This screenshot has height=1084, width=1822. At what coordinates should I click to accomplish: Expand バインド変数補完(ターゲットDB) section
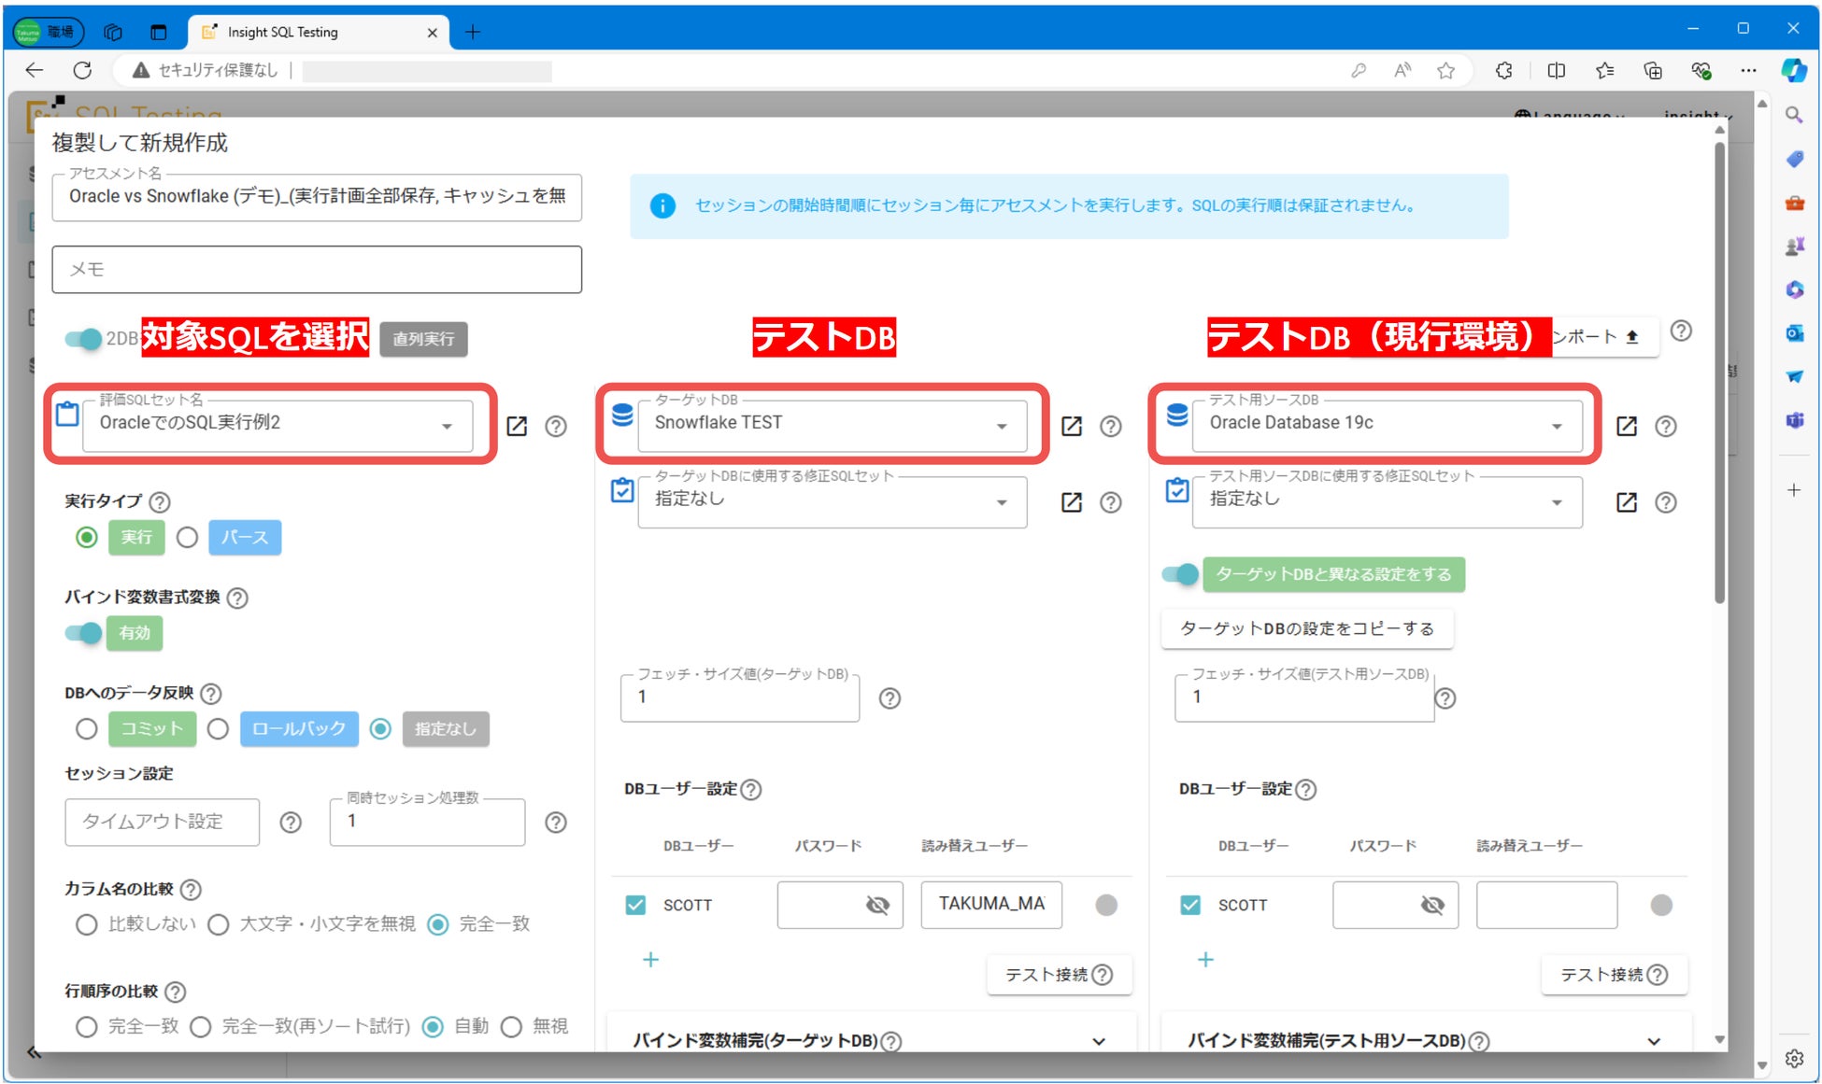(1099, 1041)
